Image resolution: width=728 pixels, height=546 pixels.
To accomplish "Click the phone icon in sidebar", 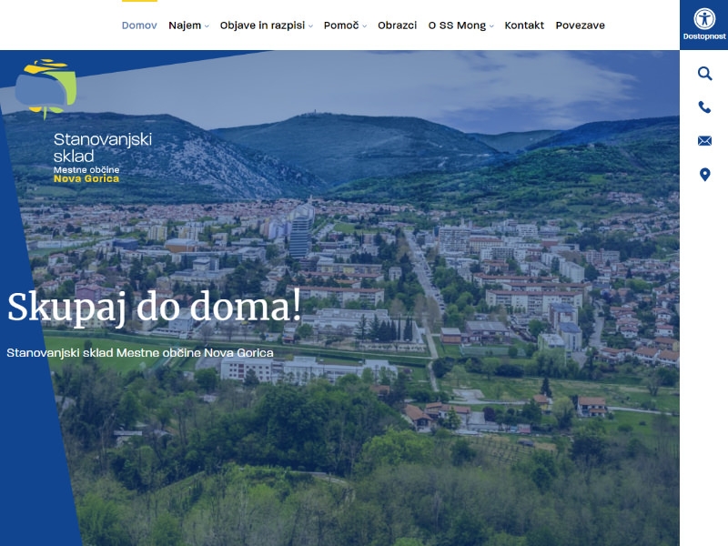I will coord(704,107).
